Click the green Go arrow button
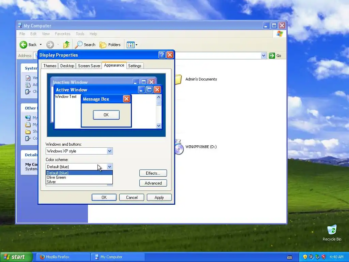Image resolution: width=349 pixels, height=262 pixels. coord(272,56)
